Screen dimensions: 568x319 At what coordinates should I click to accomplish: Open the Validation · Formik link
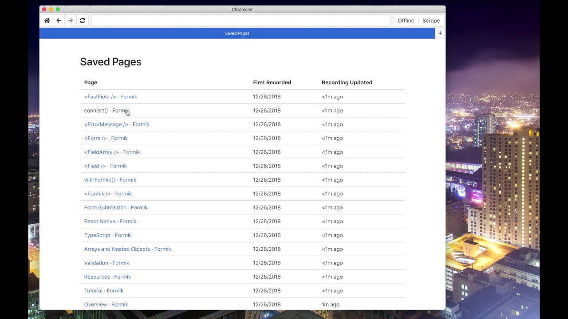[106, 263]
